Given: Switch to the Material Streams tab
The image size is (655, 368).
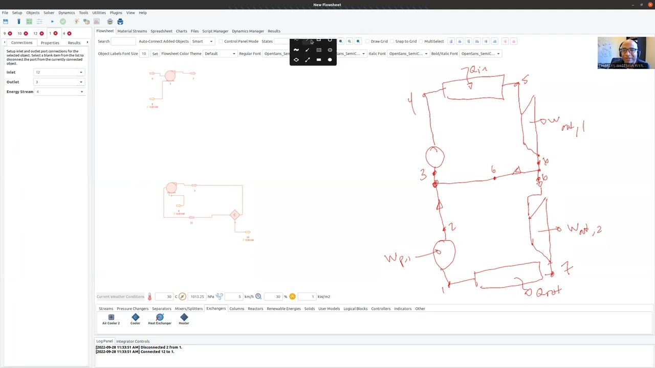Looking at the screenshot, I should [132, 31].
